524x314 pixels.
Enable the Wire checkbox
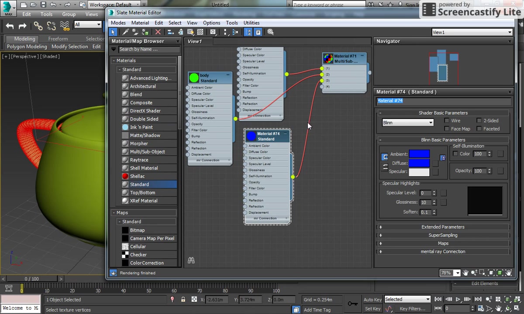(x=447, y=121)
